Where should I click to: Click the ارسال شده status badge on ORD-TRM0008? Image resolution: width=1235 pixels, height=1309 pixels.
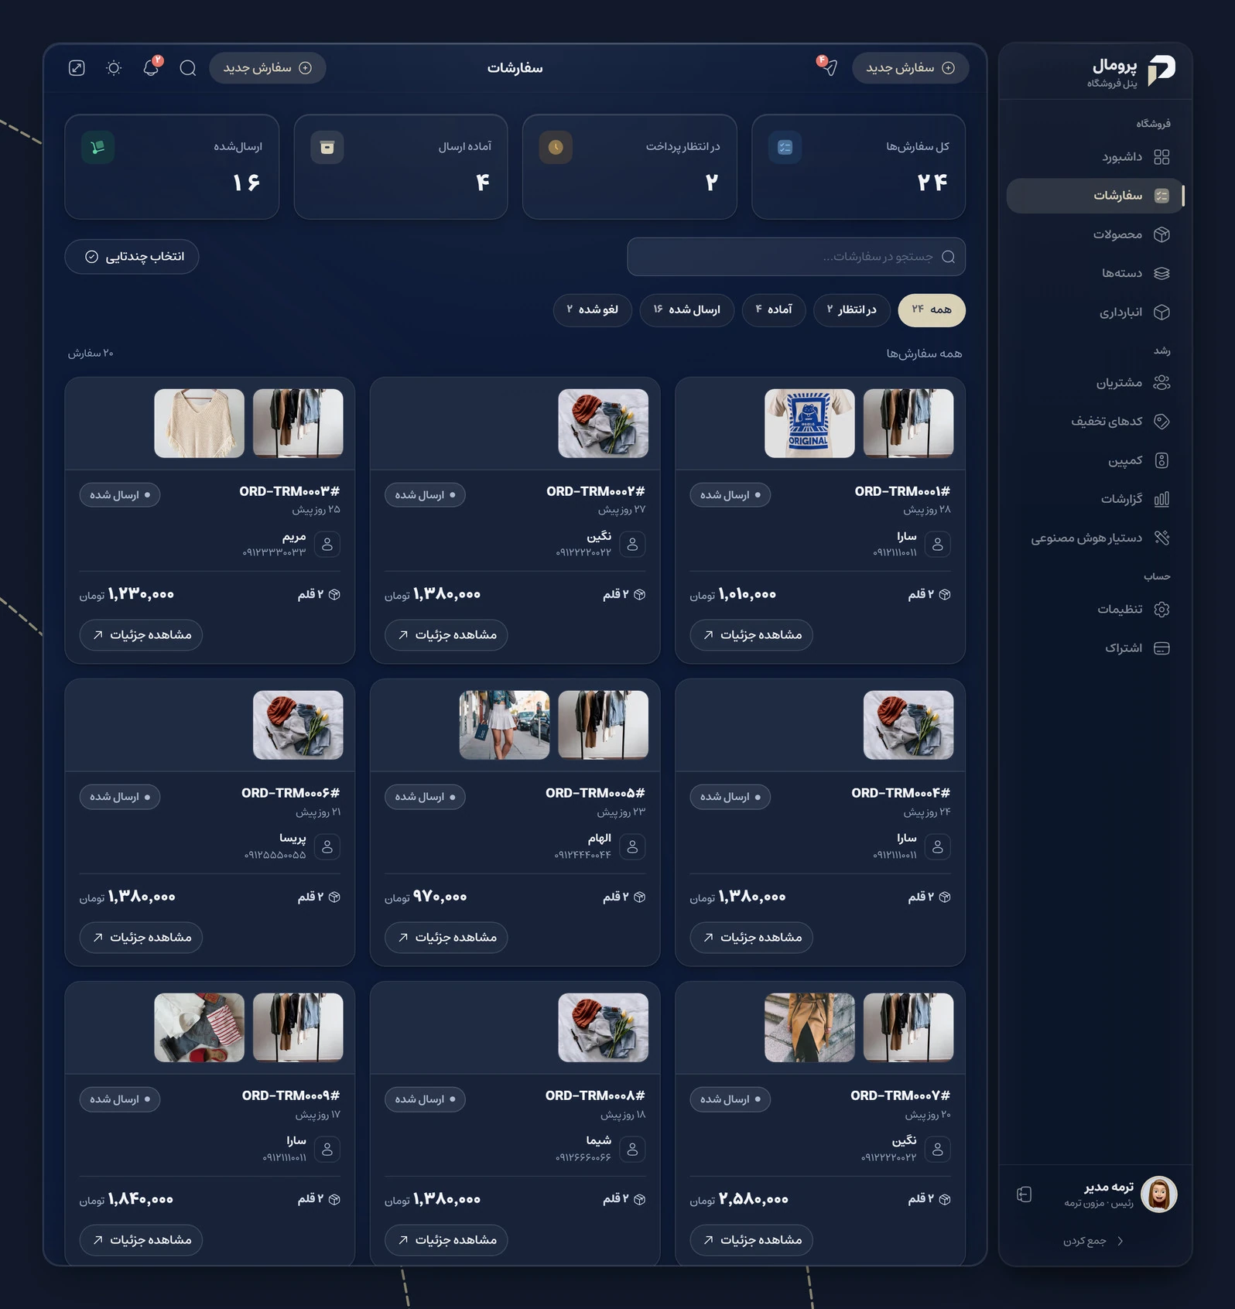click(x=425, y=1099)
